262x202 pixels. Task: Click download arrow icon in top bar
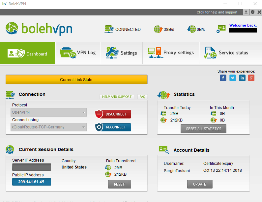246,12
